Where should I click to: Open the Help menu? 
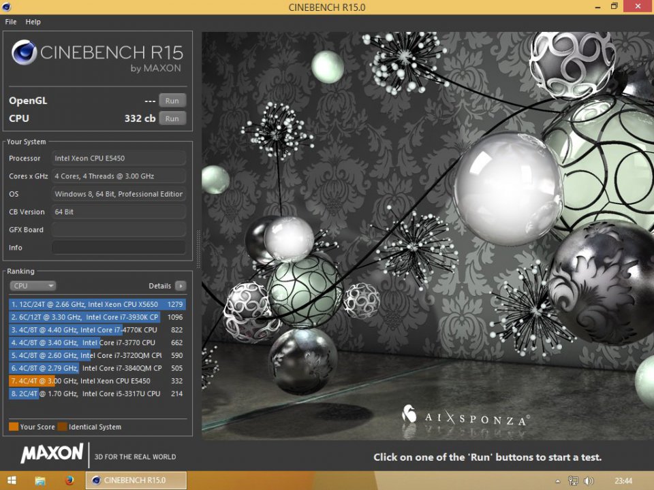click(x=33, y=22)
